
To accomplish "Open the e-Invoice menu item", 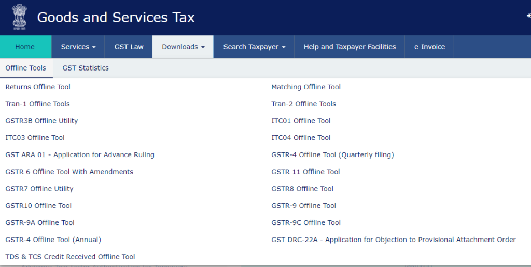I will 429,47.
